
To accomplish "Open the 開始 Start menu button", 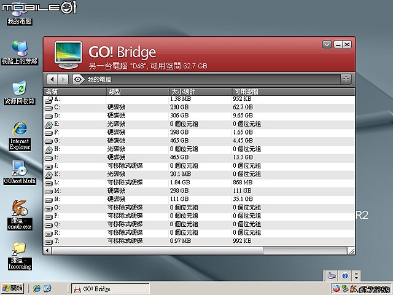I will click(x=12, y=288).
